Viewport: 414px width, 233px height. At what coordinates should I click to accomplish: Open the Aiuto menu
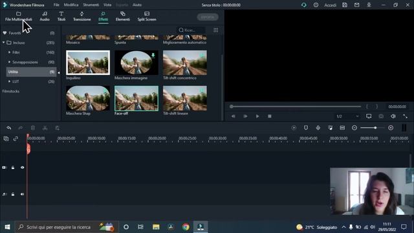pyautogui.click(x=137, y=5)
